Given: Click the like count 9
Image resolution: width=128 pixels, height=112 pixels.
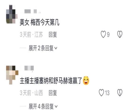Looking at the screenshot, I should coord(108,35).
